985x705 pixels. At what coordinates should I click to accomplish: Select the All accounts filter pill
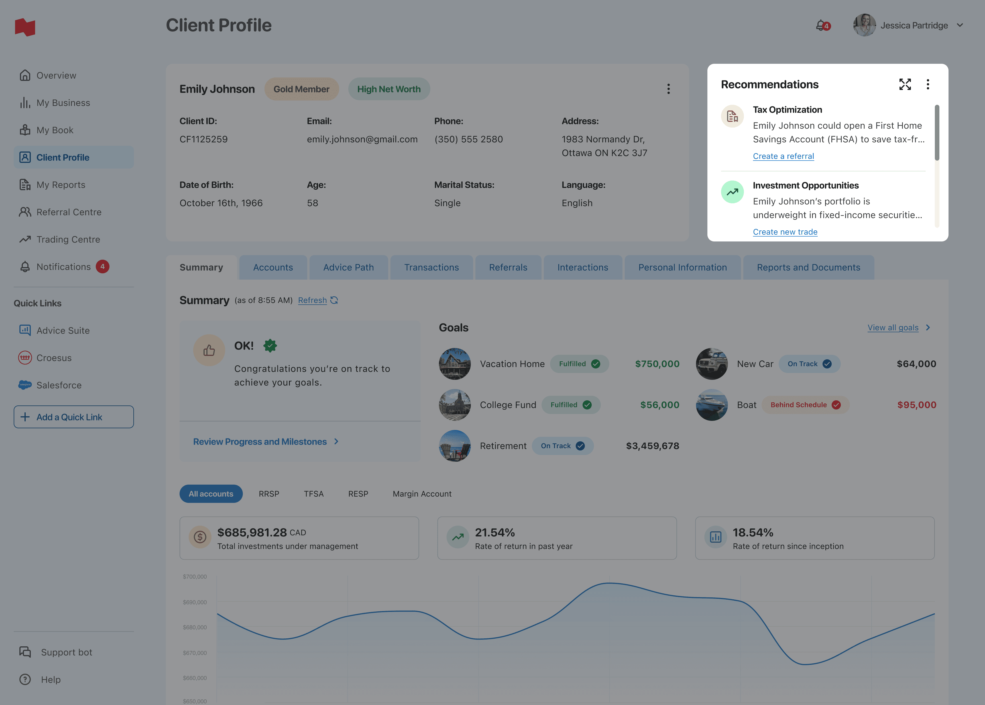[x=211, y=494]
